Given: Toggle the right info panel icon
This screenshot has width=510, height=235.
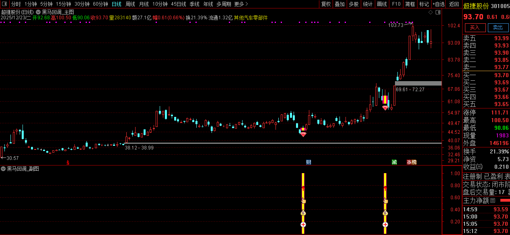Looking at the screenshot, I should click(x=438, y=12).
